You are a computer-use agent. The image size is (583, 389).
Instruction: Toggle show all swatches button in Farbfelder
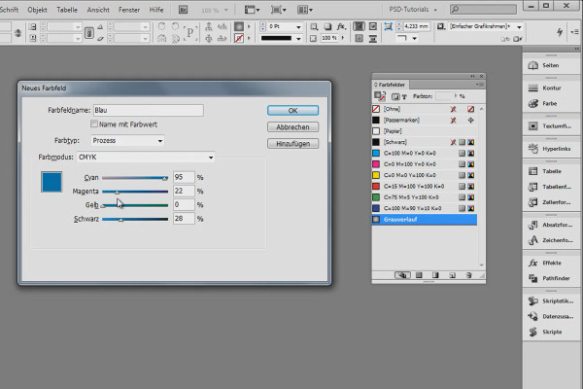click(x=402, y=275)
